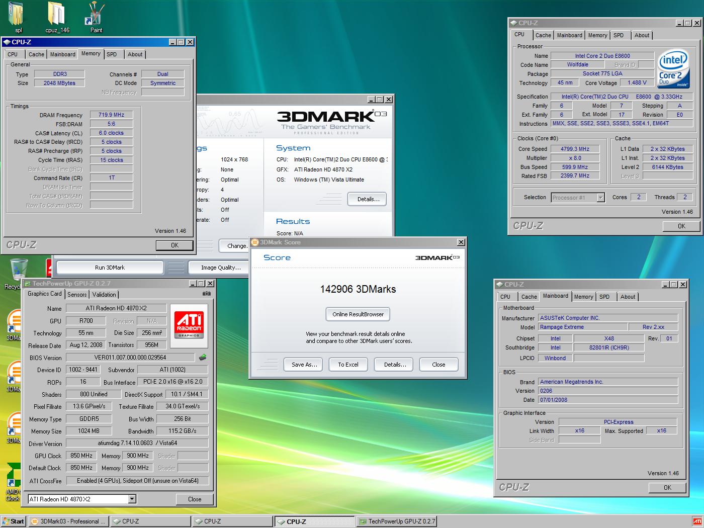Click the ATI CrossFire status field
This screenshot has height=528, width=704.
pos(137,481)
